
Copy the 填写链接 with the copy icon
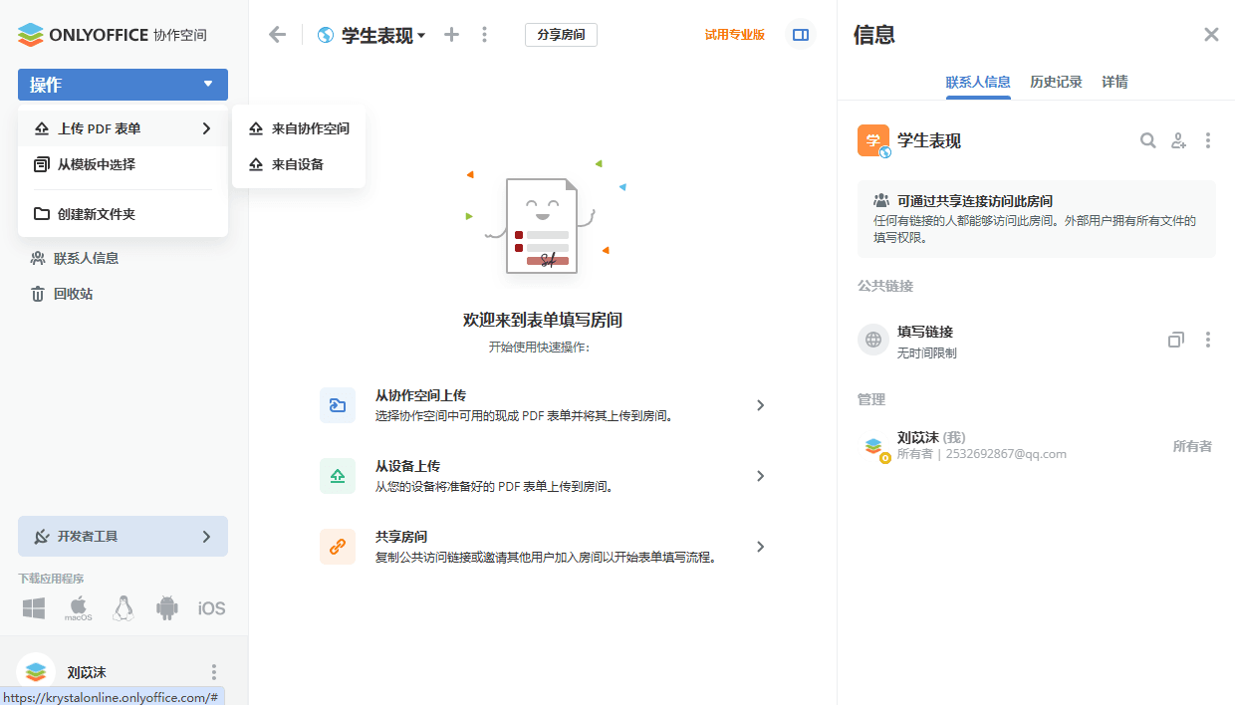coord(1176,340)
